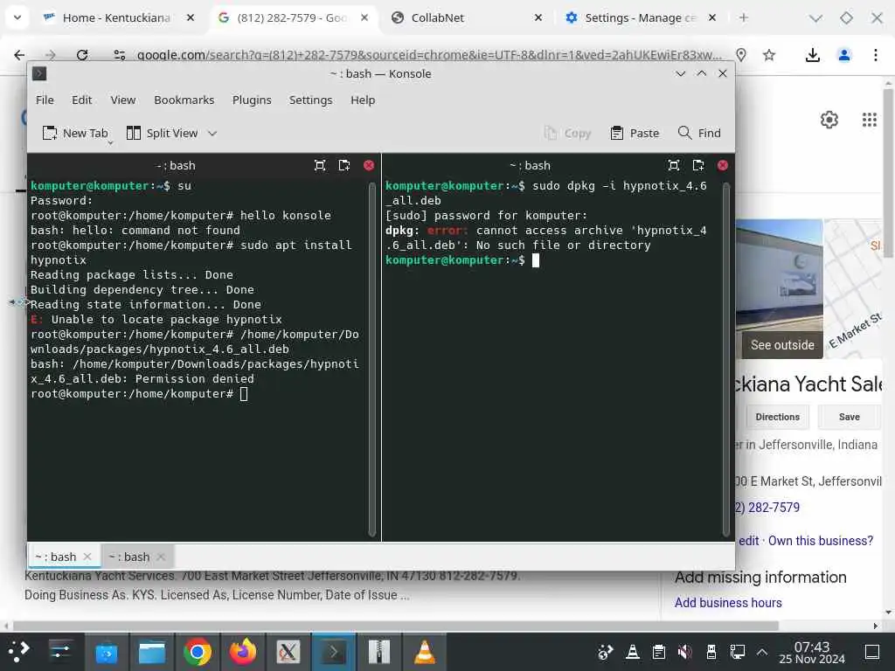Image resolution: width=895 pixels, height=671 pixels.
Task: Open the Plugins menu
Action: (252, 100)
